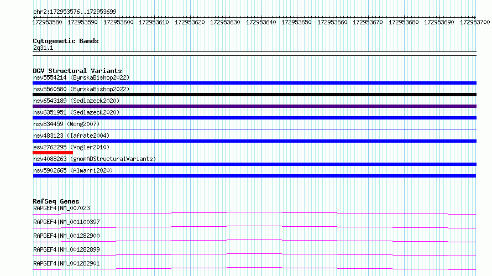Click ruler position 172953650

point(296,22)
